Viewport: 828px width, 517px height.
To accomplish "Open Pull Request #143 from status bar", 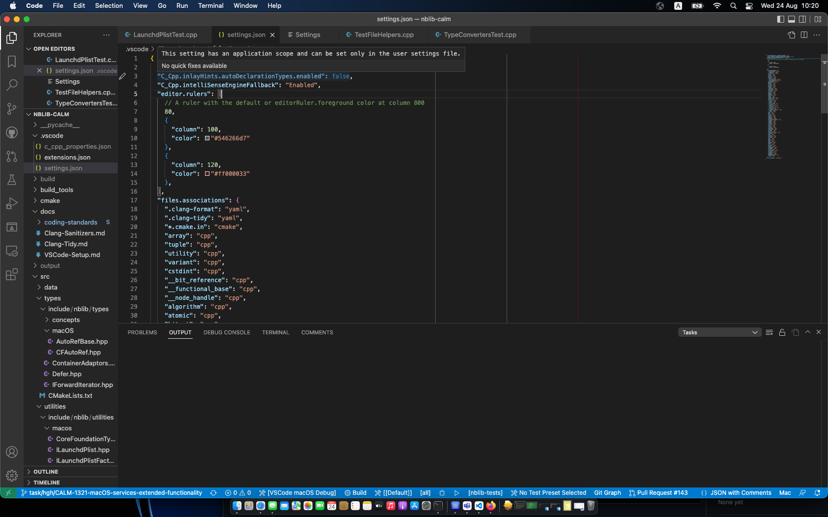I will [658, 492].
